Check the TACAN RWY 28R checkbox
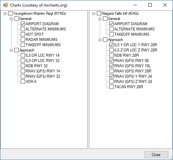Screen dimensions: 173x160 click(x=111, y=87)
